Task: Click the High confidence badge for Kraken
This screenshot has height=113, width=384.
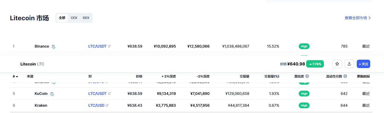Action: [304, 105]
